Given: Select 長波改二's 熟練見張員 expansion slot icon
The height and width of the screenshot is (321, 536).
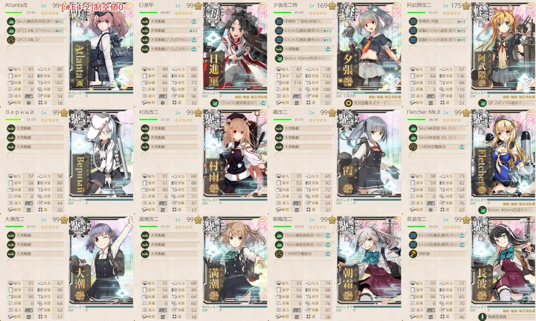Looking at the screenshot, I should tap(482, 316).
